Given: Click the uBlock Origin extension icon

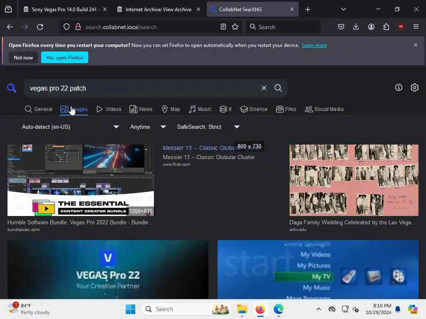Looking at the screenshot, I should tap(401, 27).
